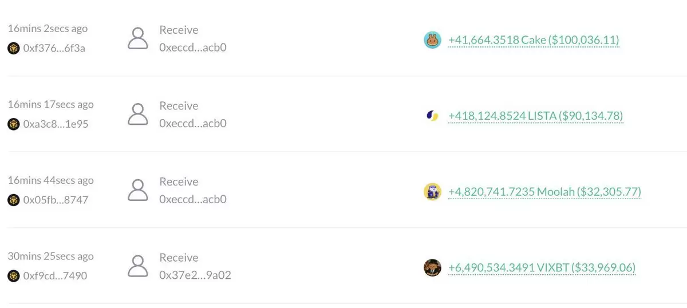
Task: Click the user avatar icon of the Cake transaction
Action: (138, 38)
